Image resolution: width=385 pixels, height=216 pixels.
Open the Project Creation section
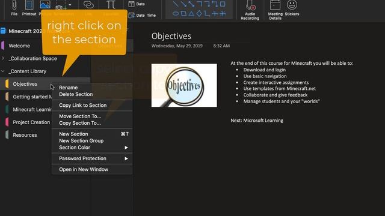point(31,122)
